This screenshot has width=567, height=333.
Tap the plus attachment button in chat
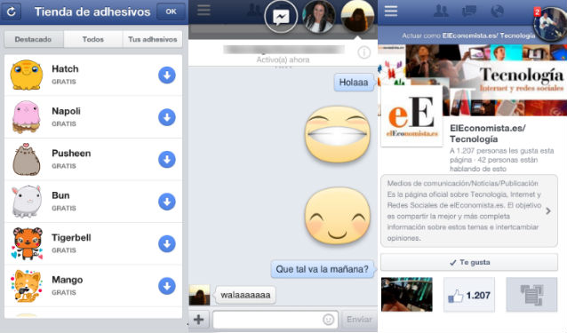[199, 320]
